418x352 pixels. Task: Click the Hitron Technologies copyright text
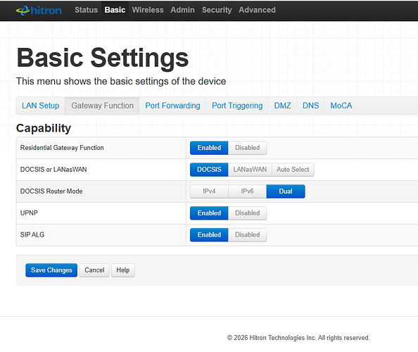click(x=298, y=338)
